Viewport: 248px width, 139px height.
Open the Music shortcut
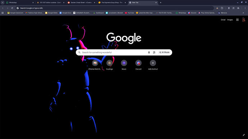[x=124, y=65]
